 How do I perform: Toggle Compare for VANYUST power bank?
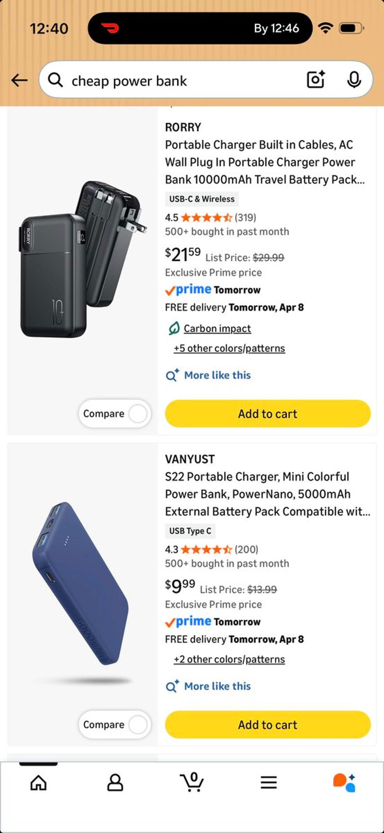pyautogui.click(x=138, y=725)
